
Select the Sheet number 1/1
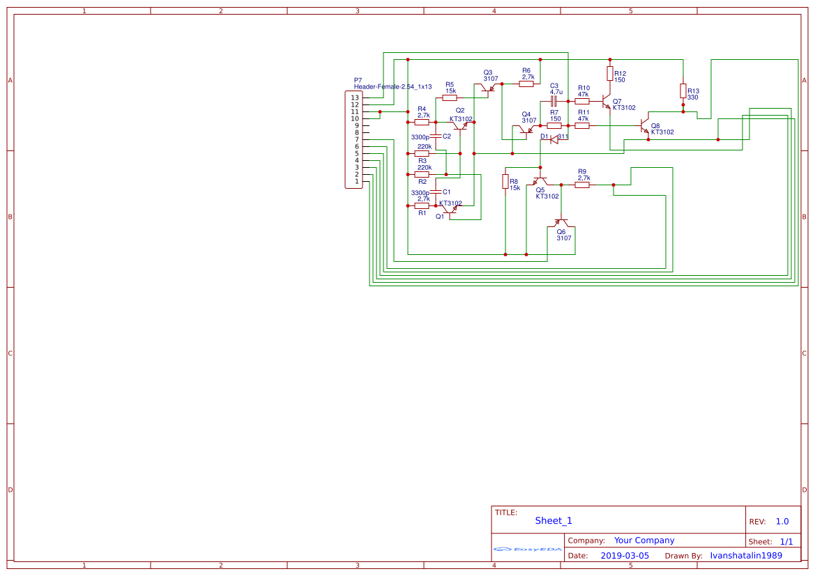point(786,542)
